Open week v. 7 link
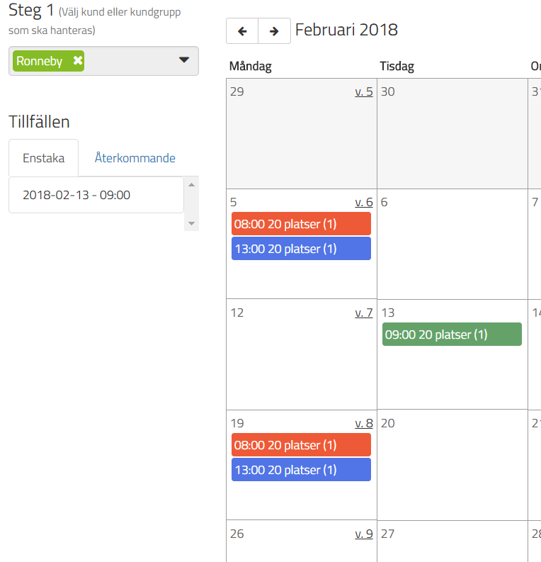541x562 pixels. tap(363, 313)
